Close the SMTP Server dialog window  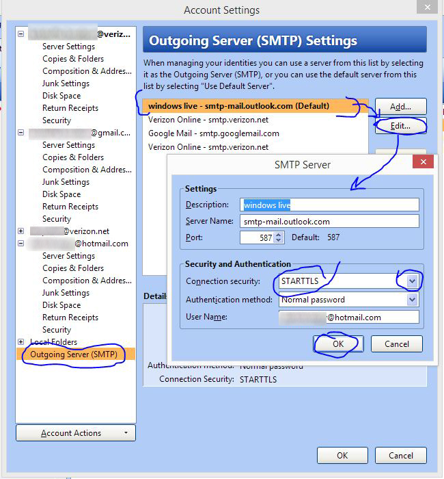pos(423,162)
